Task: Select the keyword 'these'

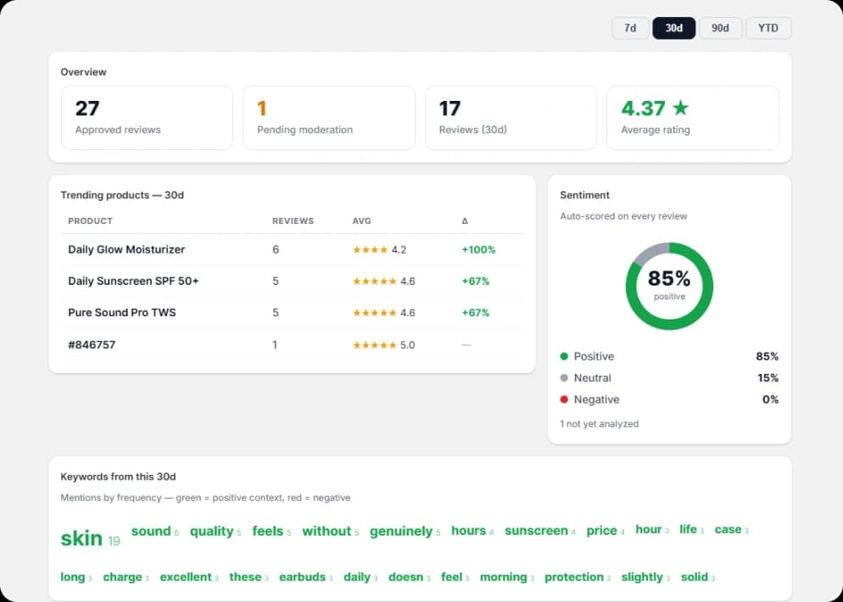Action: coord(245,577)
